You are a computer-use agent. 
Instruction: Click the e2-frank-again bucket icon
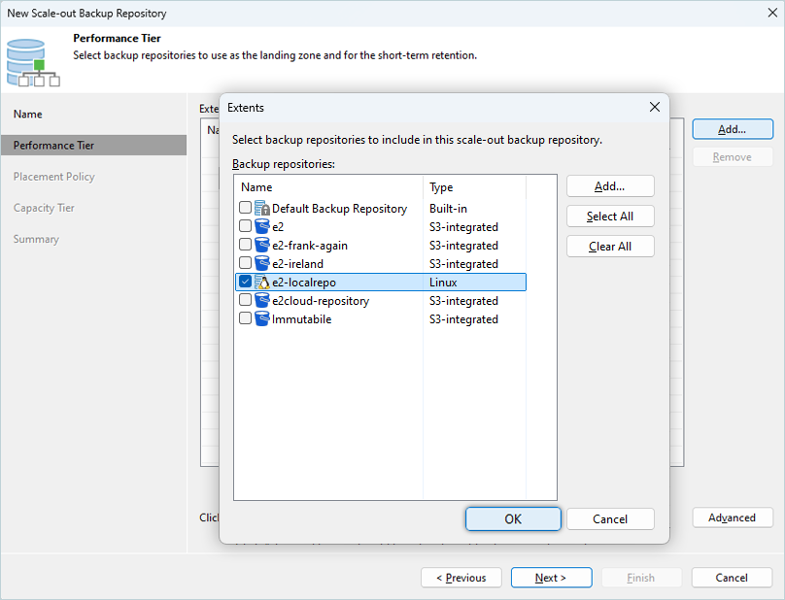coord(262,246)
